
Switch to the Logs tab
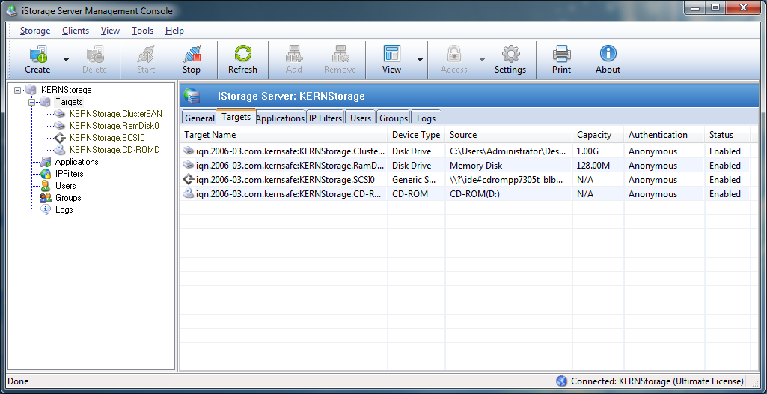426,118
